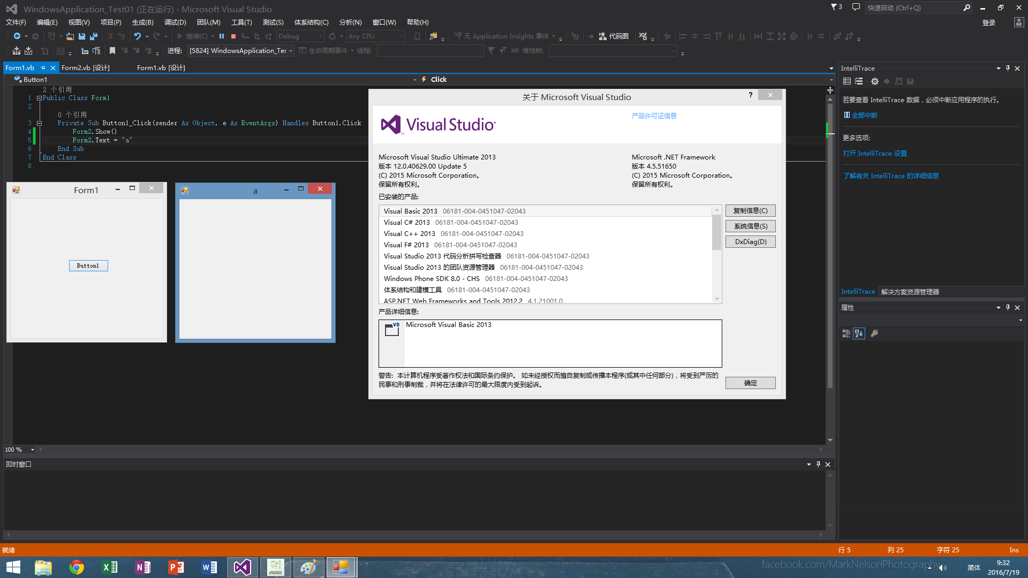Click the Categorized icon in Properties panel

click(846, 333)
